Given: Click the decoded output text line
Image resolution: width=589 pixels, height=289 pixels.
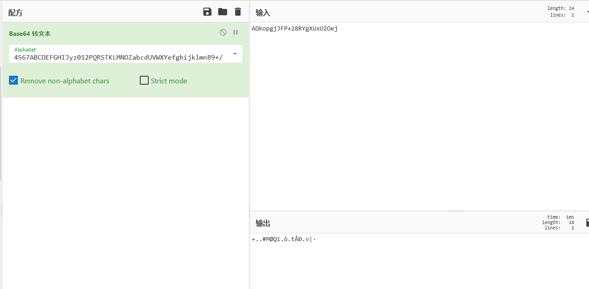Looking at the screenshot, I should (x=284, y=239).
